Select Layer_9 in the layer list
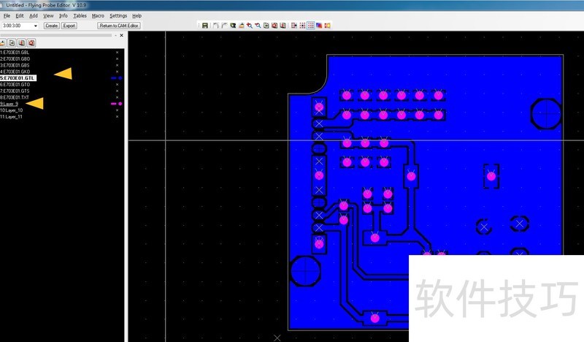 pyautogui.click(x=9, y=104)
